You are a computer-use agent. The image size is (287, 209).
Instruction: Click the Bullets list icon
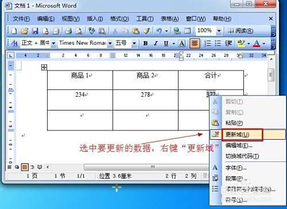tap(218, 44)
